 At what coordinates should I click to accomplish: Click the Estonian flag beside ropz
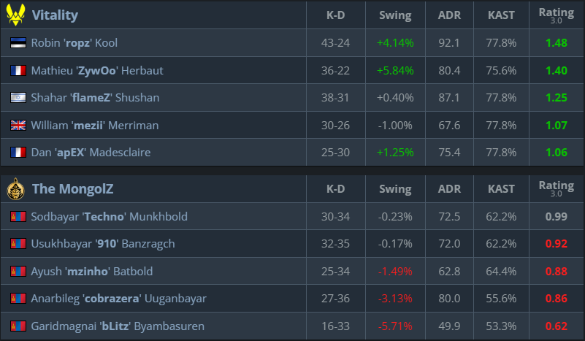coord(18,43)
